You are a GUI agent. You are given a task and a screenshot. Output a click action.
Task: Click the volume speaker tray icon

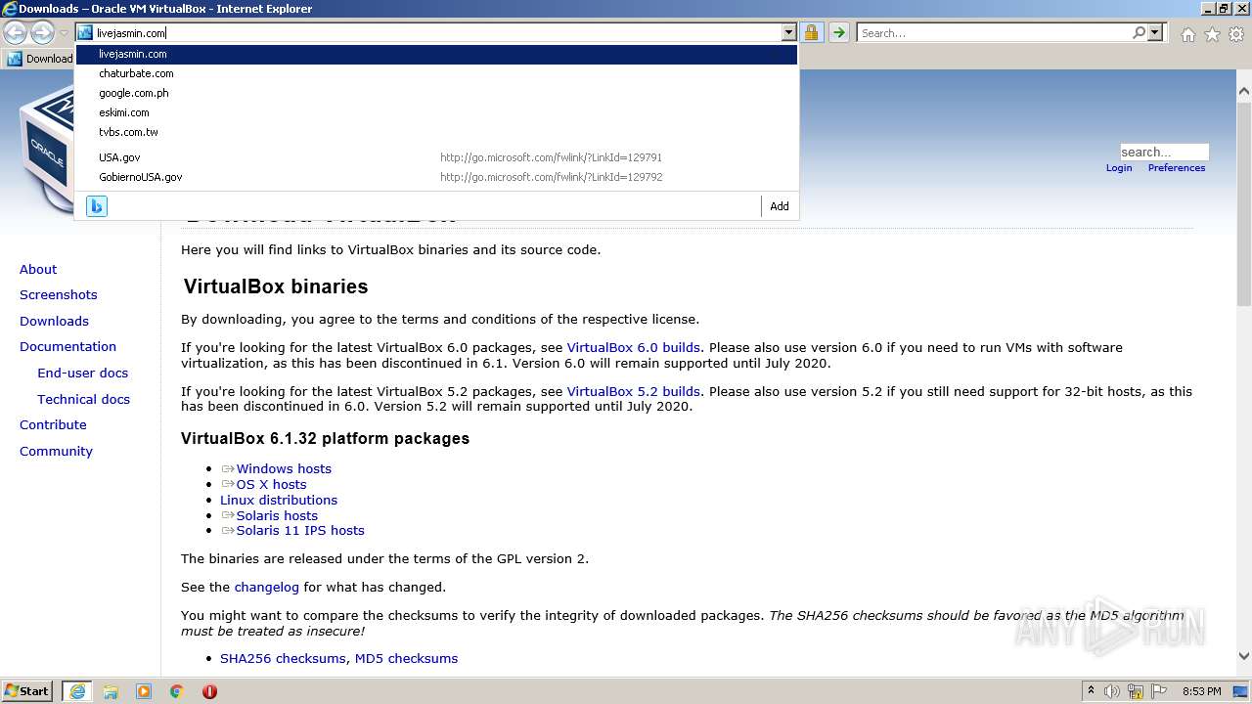tap(1112, 691)
